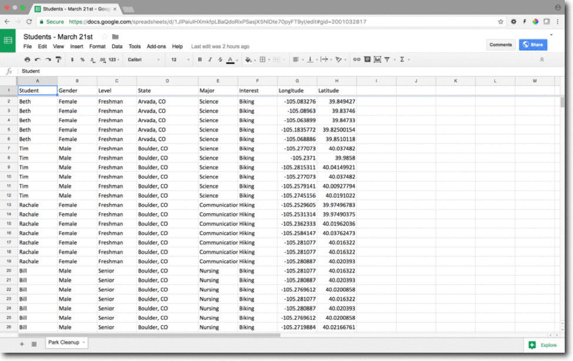Open the Format menu
573x361 pixels.
pos(97,46)
